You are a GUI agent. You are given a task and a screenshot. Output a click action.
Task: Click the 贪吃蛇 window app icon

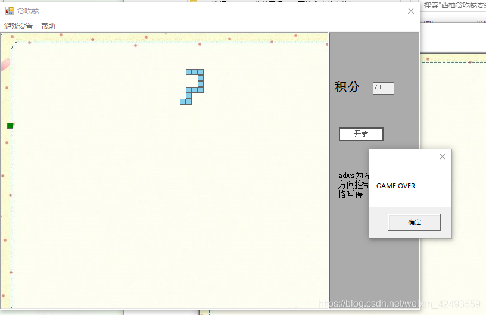tap(10, 11)
